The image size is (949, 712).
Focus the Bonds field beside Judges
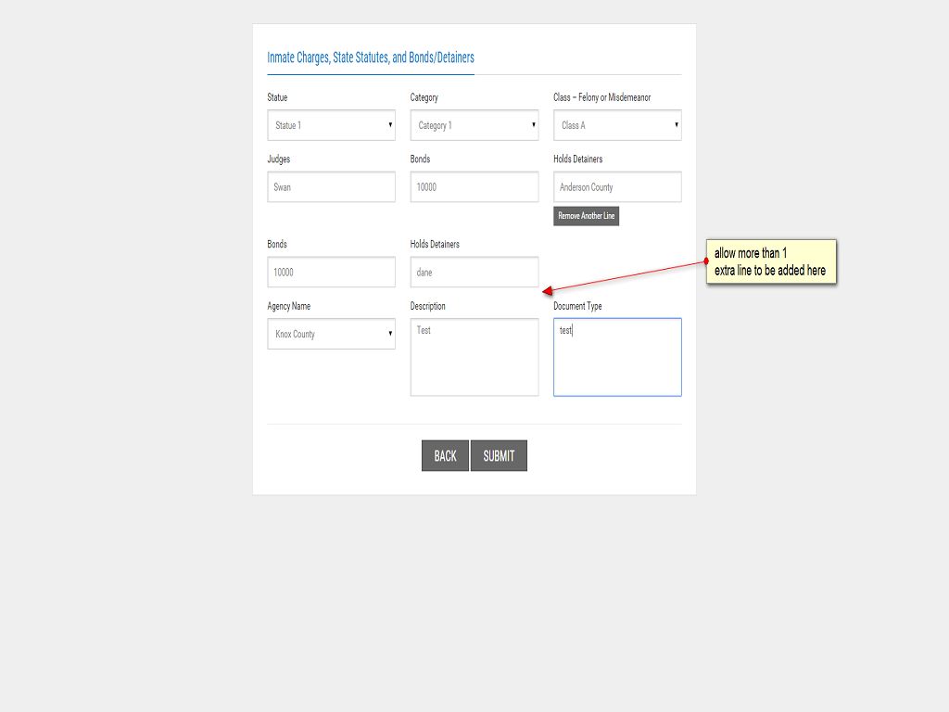[x=474, y=187]
